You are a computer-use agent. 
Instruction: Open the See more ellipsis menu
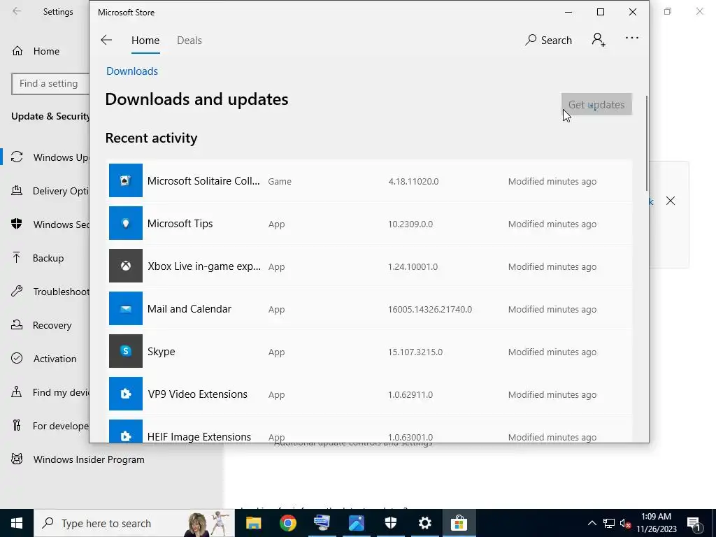click(x=632, y=38)
